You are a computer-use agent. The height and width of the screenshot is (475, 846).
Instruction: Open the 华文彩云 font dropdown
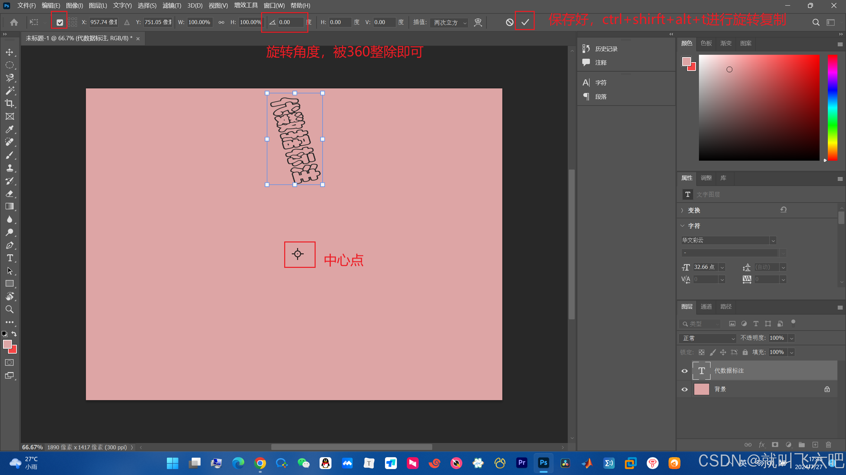click(x=773, y=240)
